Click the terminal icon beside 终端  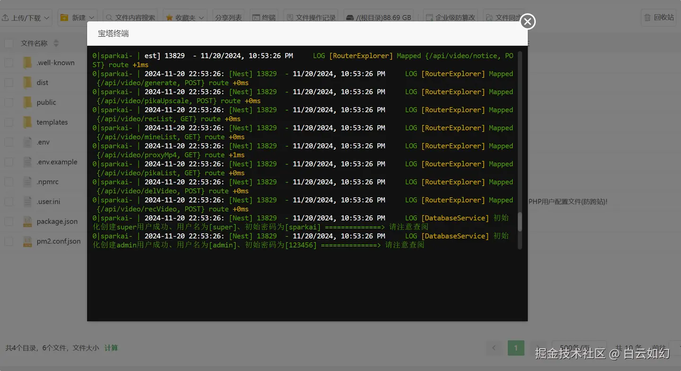[256, 18]
